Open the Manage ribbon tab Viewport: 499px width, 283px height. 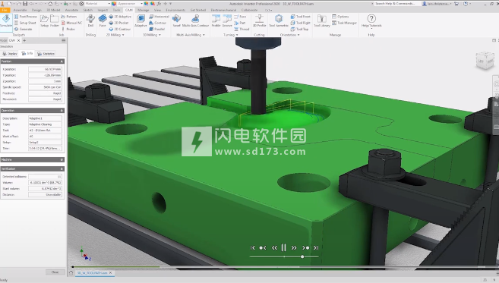coord(144,10)
